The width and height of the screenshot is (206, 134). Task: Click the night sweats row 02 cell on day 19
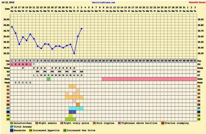[x=78, y=90]
